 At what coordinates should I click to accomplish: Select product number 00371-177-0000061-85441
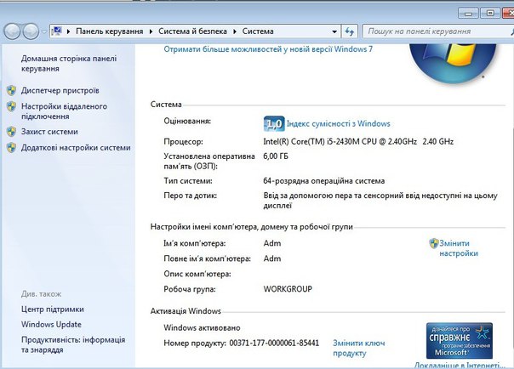point(274,343)
